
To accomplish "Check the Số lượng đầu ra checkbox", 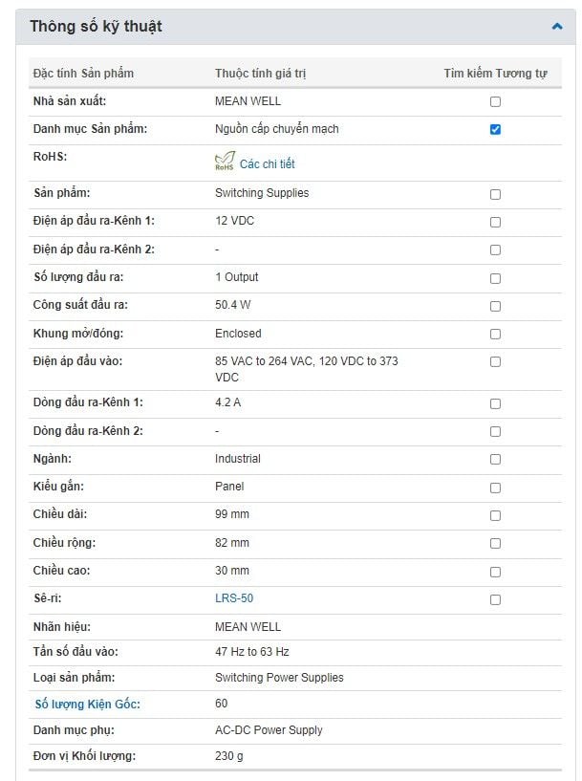I will tap(495, 278).
